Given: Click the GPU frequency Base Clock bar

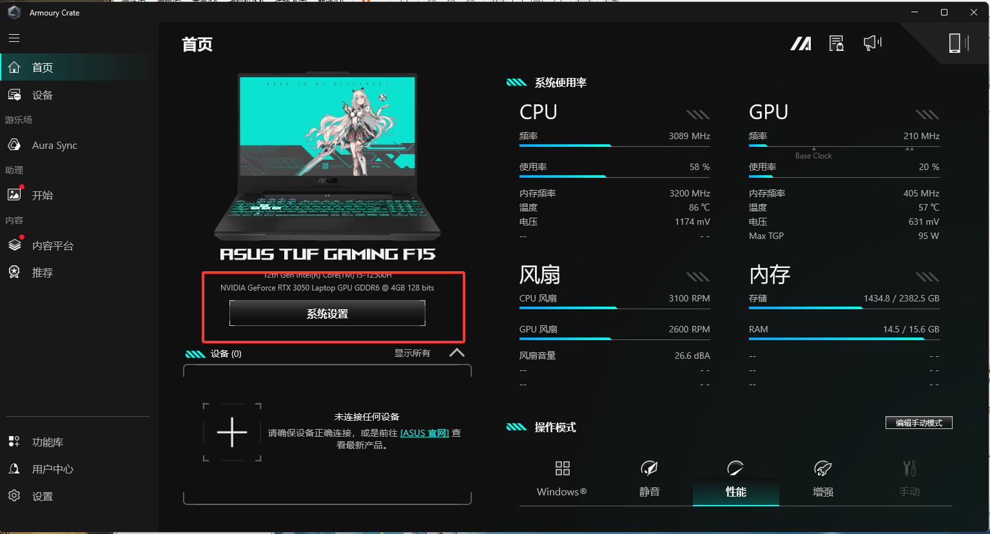Looking at the screenshot, I should [844, 146].
